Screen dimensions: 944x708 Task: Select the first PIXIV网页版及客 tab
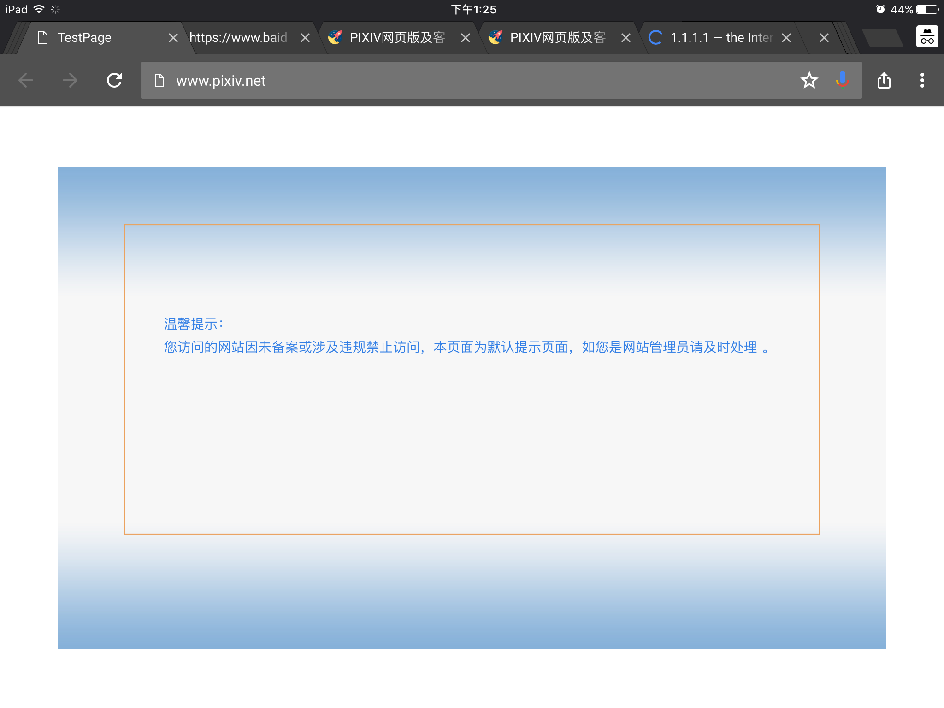396,38
